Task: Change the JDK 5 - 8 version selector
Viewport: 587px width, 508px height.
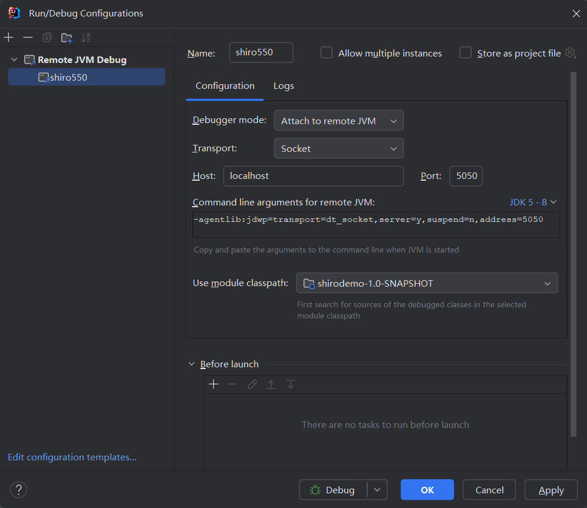Action: (x=533, y=202)
